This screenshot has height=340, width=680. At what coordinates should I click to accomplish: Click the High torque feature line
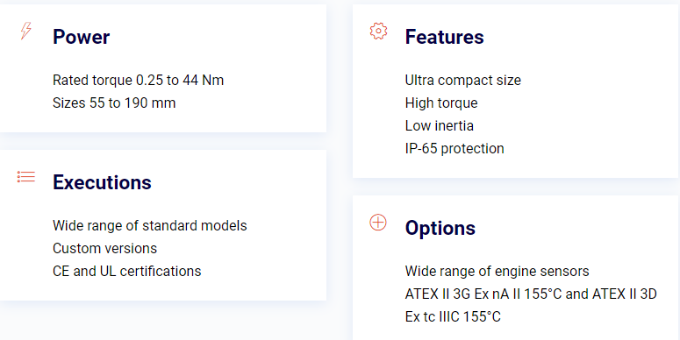[x=441, y=103]
